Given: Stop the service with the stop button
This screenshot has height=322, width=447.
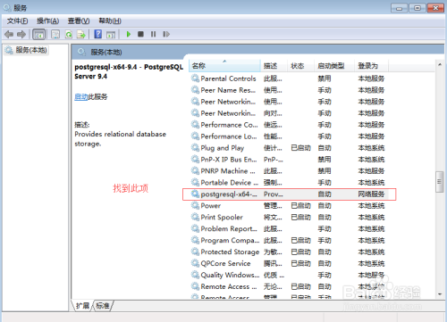Looking at the screenshot, I should pyautogui.click(x=140, y=34).
